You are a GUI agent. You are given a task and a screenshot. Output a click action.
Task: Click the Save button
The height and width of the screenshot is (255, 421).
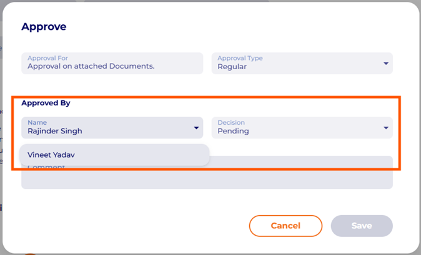362,226
